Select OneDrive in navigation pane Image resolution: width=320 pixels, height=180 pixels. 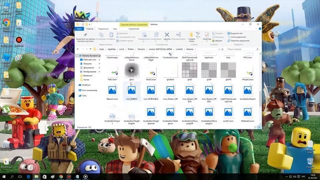coord(84,85)
